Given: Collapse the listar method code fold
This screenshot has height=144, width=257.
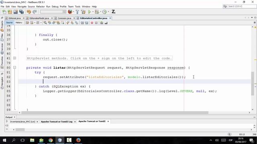Looking at the screenshot, I should point(14,67).
